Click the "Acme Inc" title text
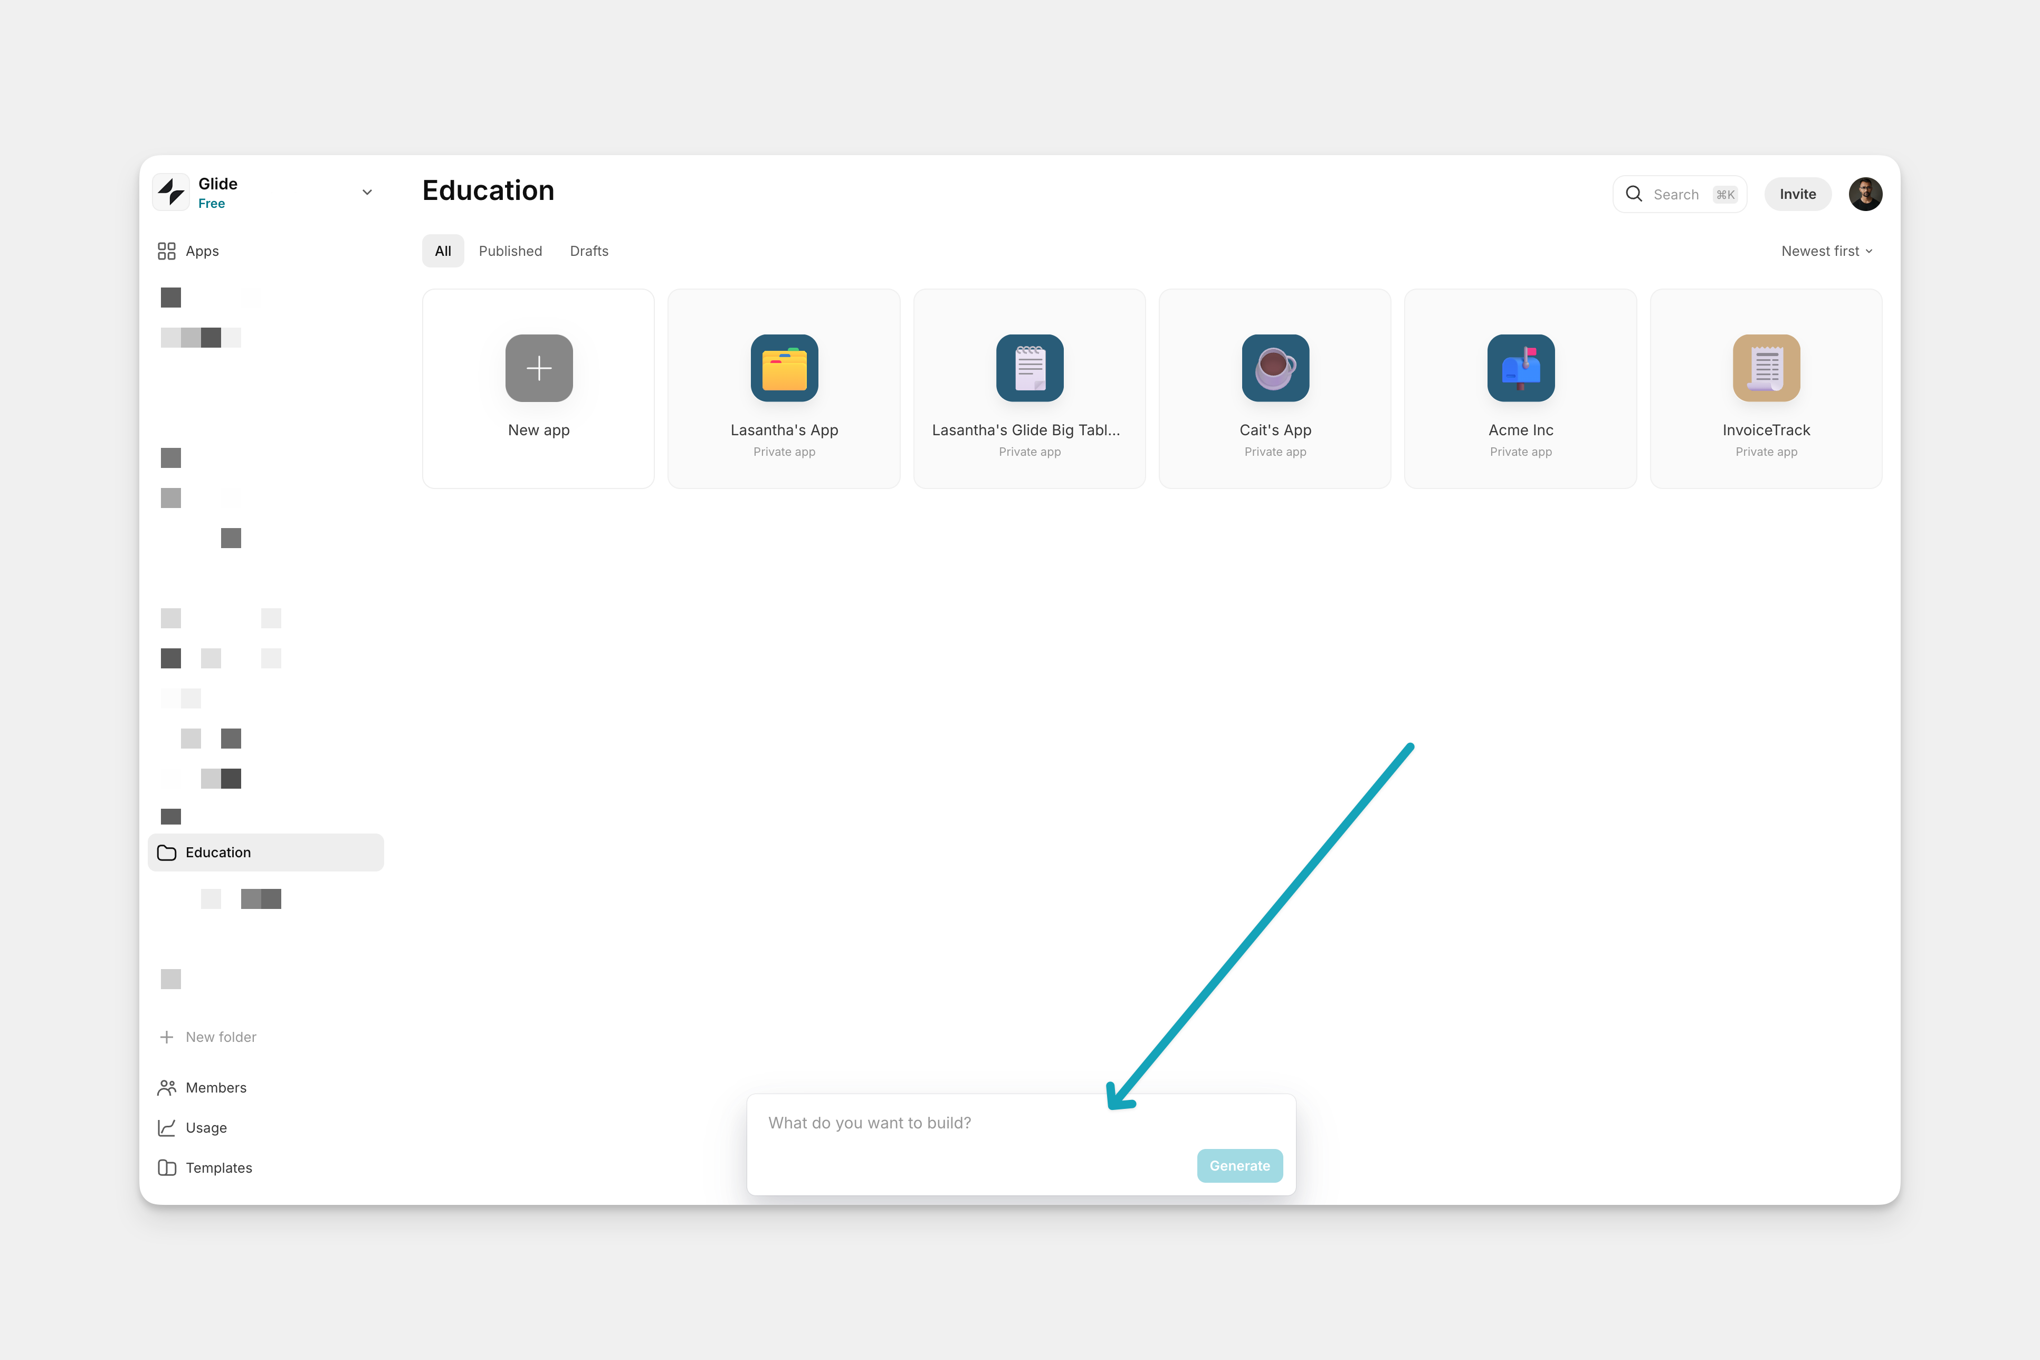The height and width of the screenshot is (1360, 2040). pos(1520,430)
